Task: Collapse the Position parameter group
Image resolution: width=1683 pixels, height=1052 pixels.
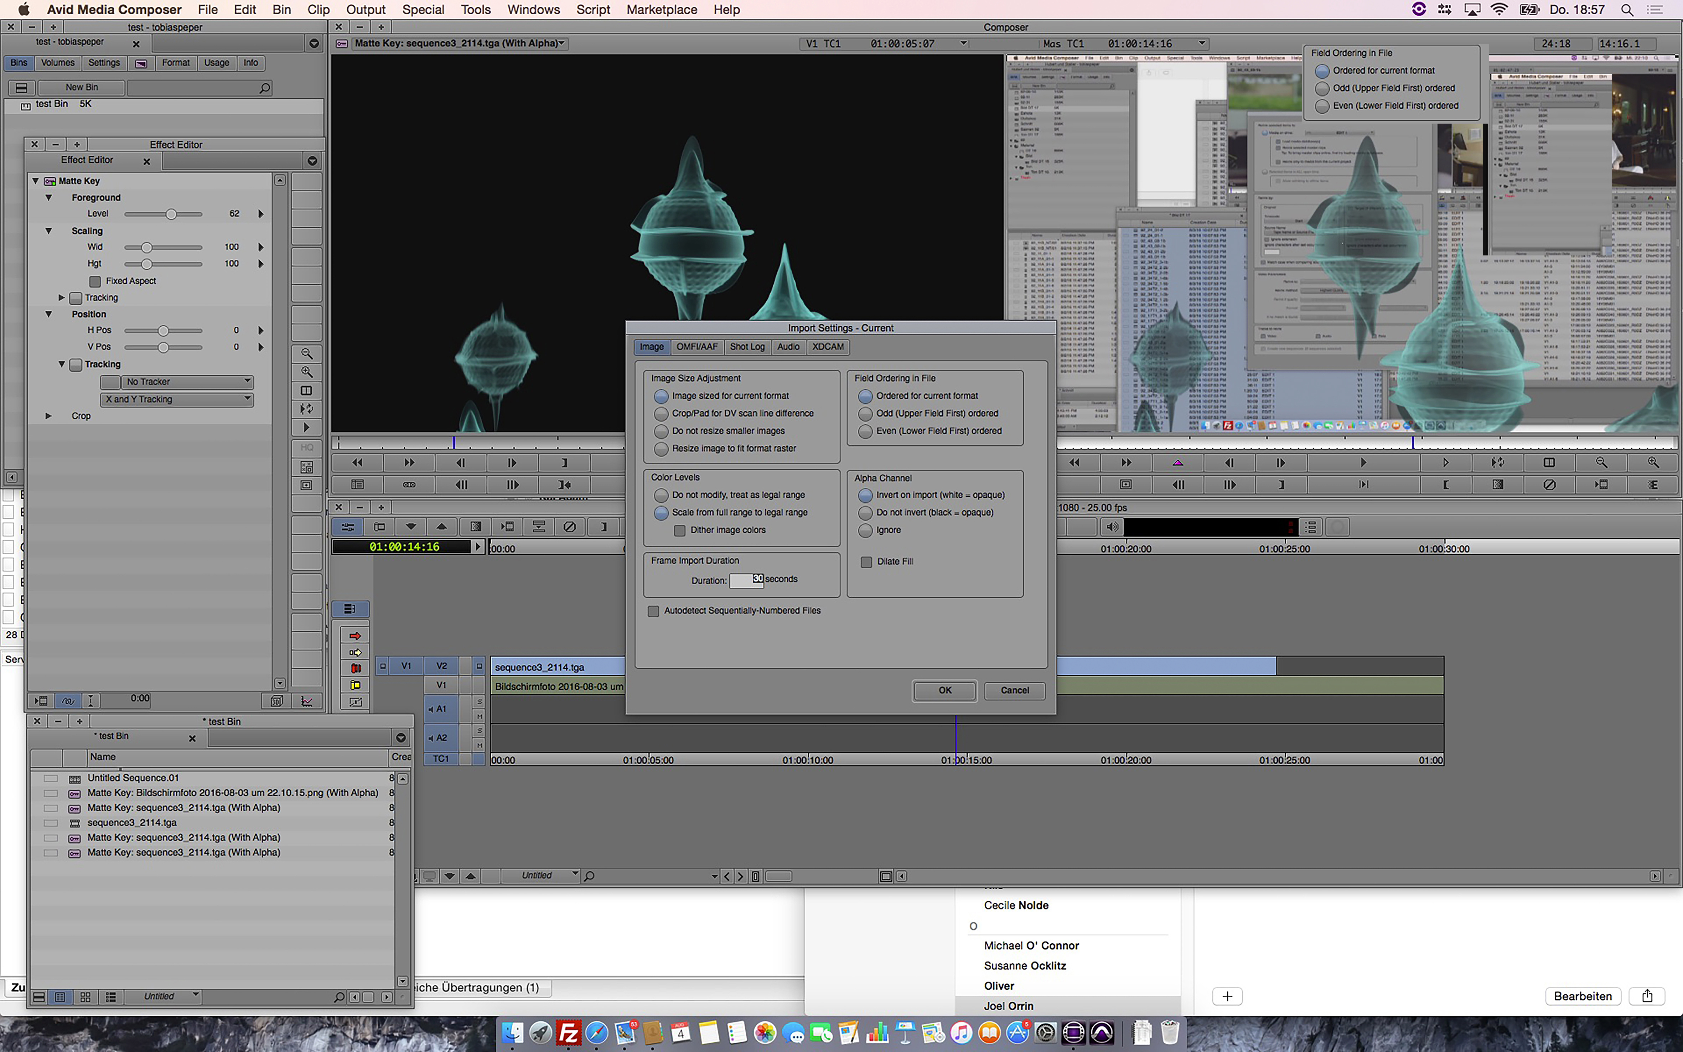Action: [x=49, y=315]
